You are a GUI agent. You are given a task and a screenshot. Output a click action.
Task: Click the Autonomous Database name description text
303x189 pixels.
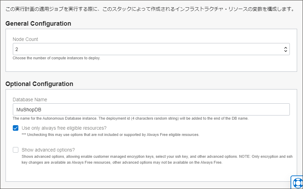(131, 118)
